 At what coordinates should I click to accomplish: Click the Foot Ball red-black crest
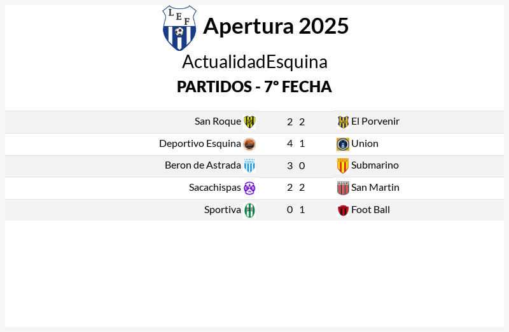coord(343,211)
